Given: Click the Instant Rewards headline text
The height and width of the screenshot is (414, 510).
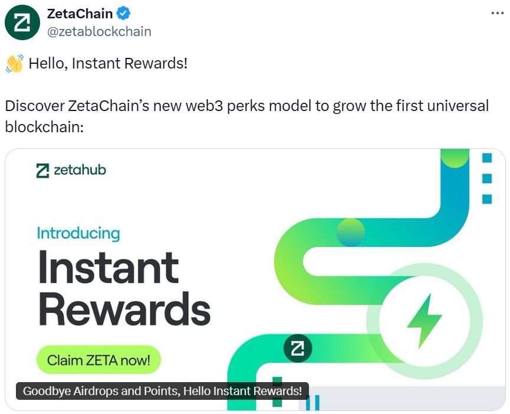Looking at the screenshot, I should (124, 288).
